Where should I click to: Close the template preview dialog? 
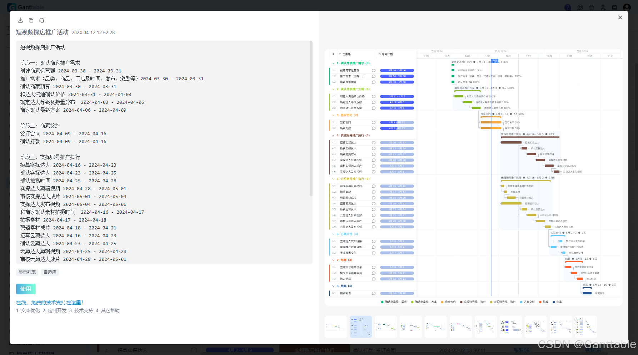620,17
